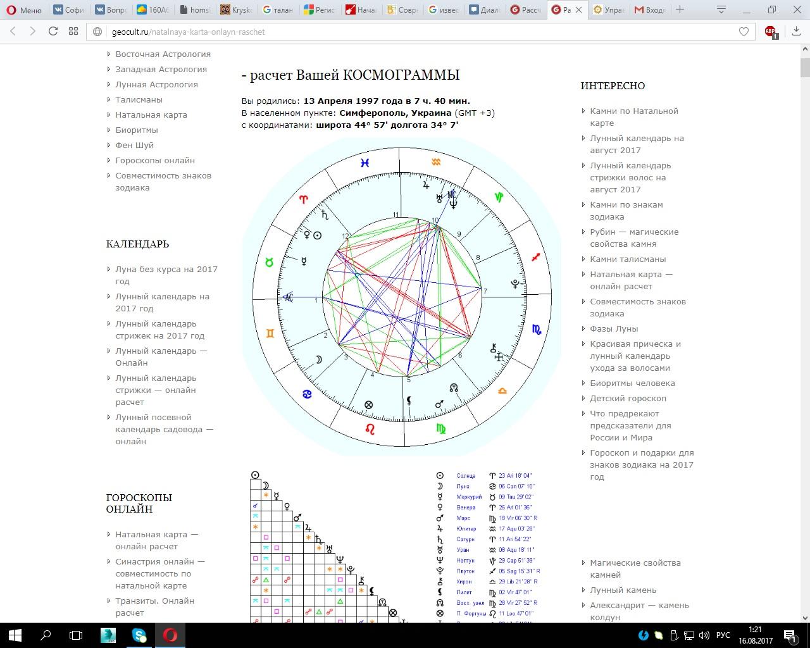Switch to the 160Аб browser tab

[x=151, y=9]
